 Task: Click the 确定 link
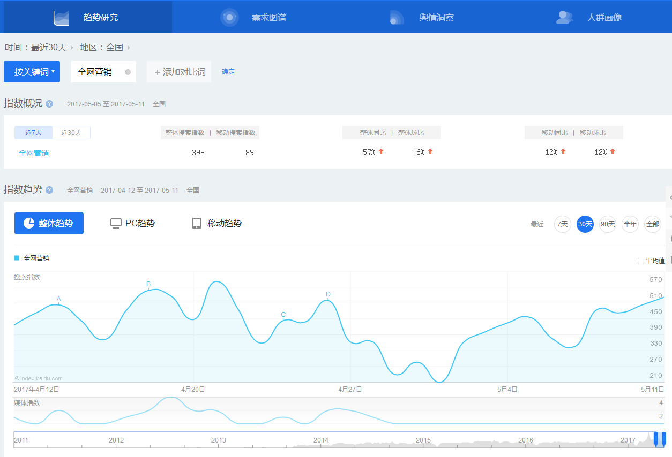[228, 72]
